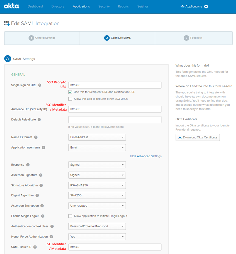Viewport: 236px width, 254px height.
Task: Focus the Default RelayState field
Action: pos(115,120)
